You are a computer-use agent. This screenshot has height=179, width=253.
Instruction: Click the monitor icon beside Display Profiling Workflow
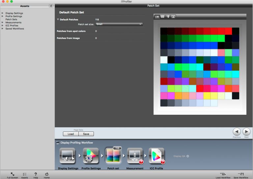pyautogui.click(x=58, y=142)
